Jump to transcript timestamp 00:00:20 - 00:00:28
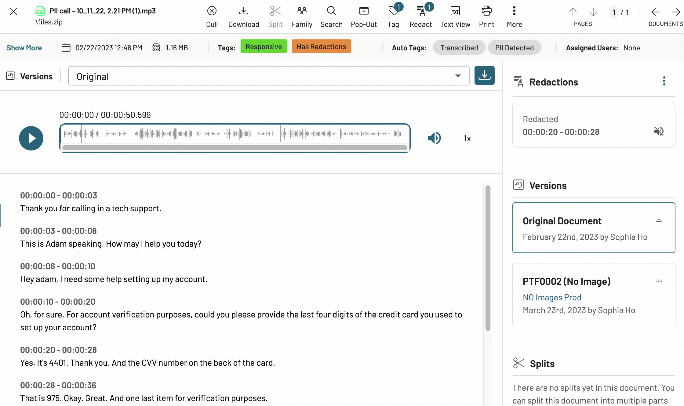The width and height of the screenshot is (684, 406). coord(58,350)
